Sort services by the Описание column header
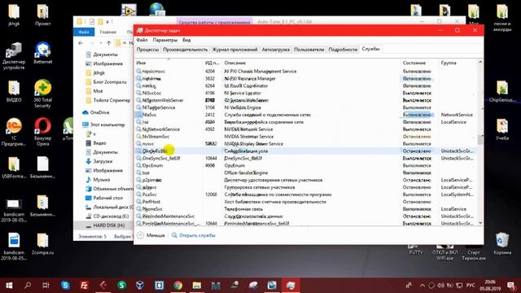The height and width of the screenshot is (293, 521). point(311,63)
